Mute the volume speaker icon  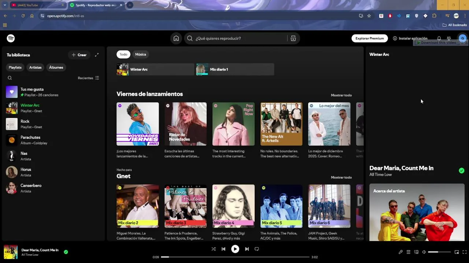tap(424, 252)
